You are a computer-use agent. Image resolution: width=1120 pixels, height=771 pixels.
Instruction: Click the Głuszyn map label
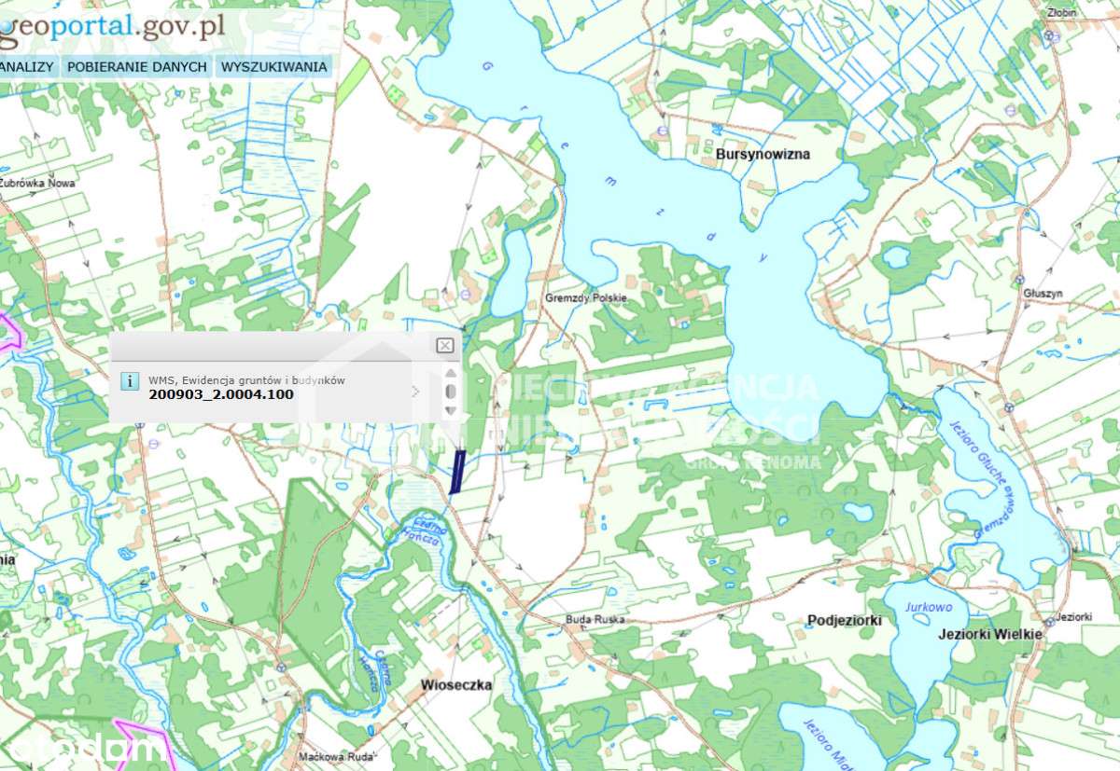1043,293
